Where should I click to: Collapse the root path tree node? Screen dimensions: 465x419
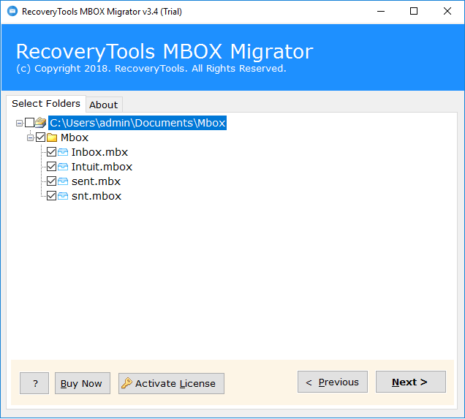point(19,123)
